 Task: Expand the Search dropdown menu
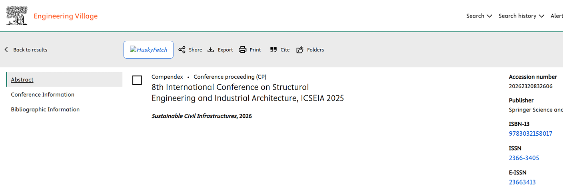(479, 16)
